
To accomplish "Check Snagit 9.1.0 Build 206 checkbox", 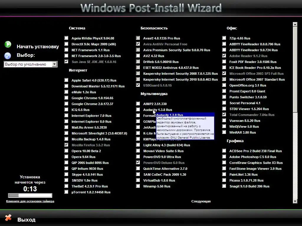I will pyautogui.click(x=224, y=186).
